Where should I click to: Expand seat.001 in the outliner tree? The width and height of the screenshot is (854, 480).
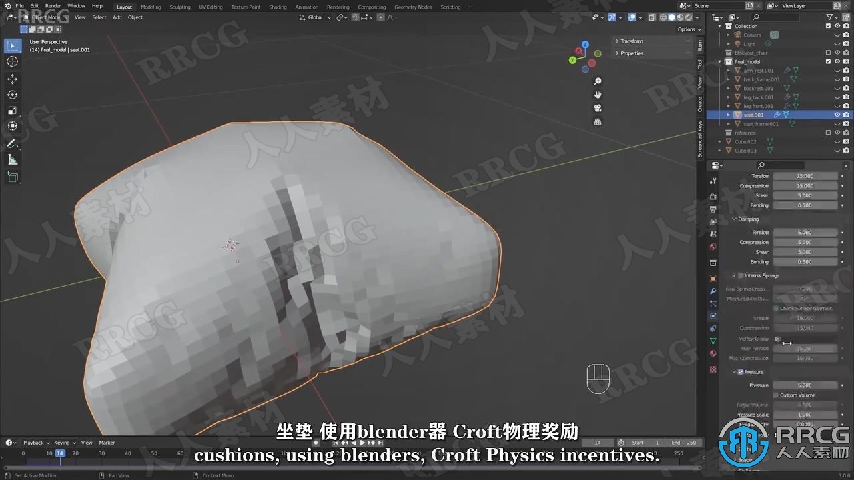coord(729,115)
